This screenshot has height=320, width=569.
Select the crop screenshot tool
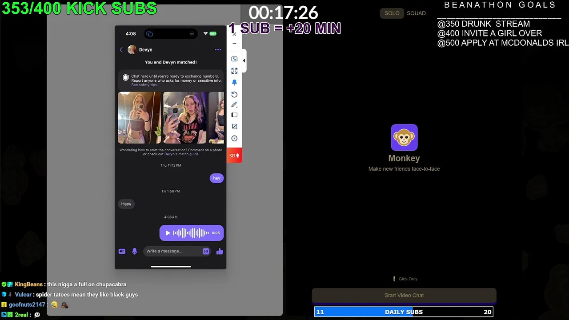click(x=234, y=127)
